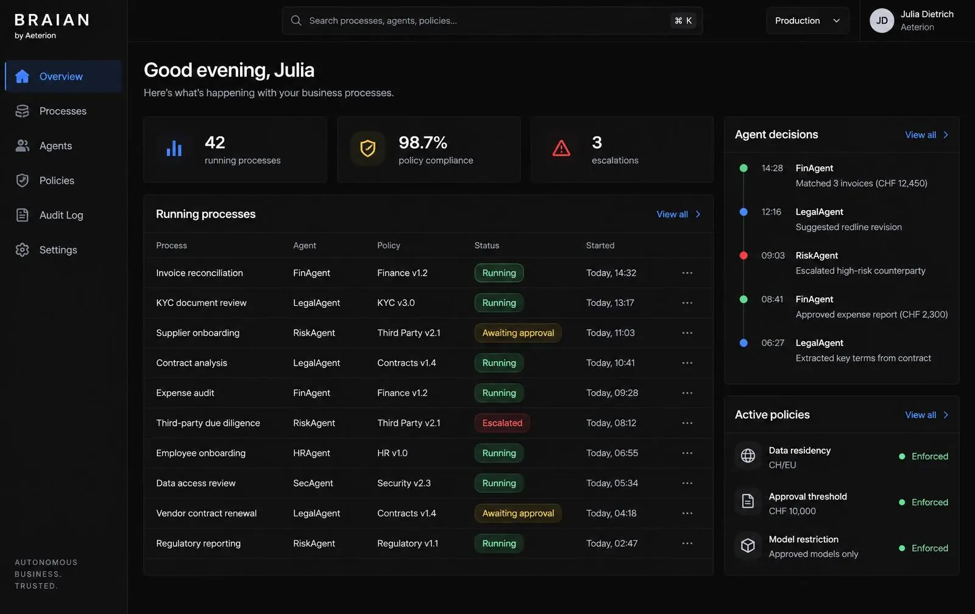Click the document icon for Approval threshold

748,501
